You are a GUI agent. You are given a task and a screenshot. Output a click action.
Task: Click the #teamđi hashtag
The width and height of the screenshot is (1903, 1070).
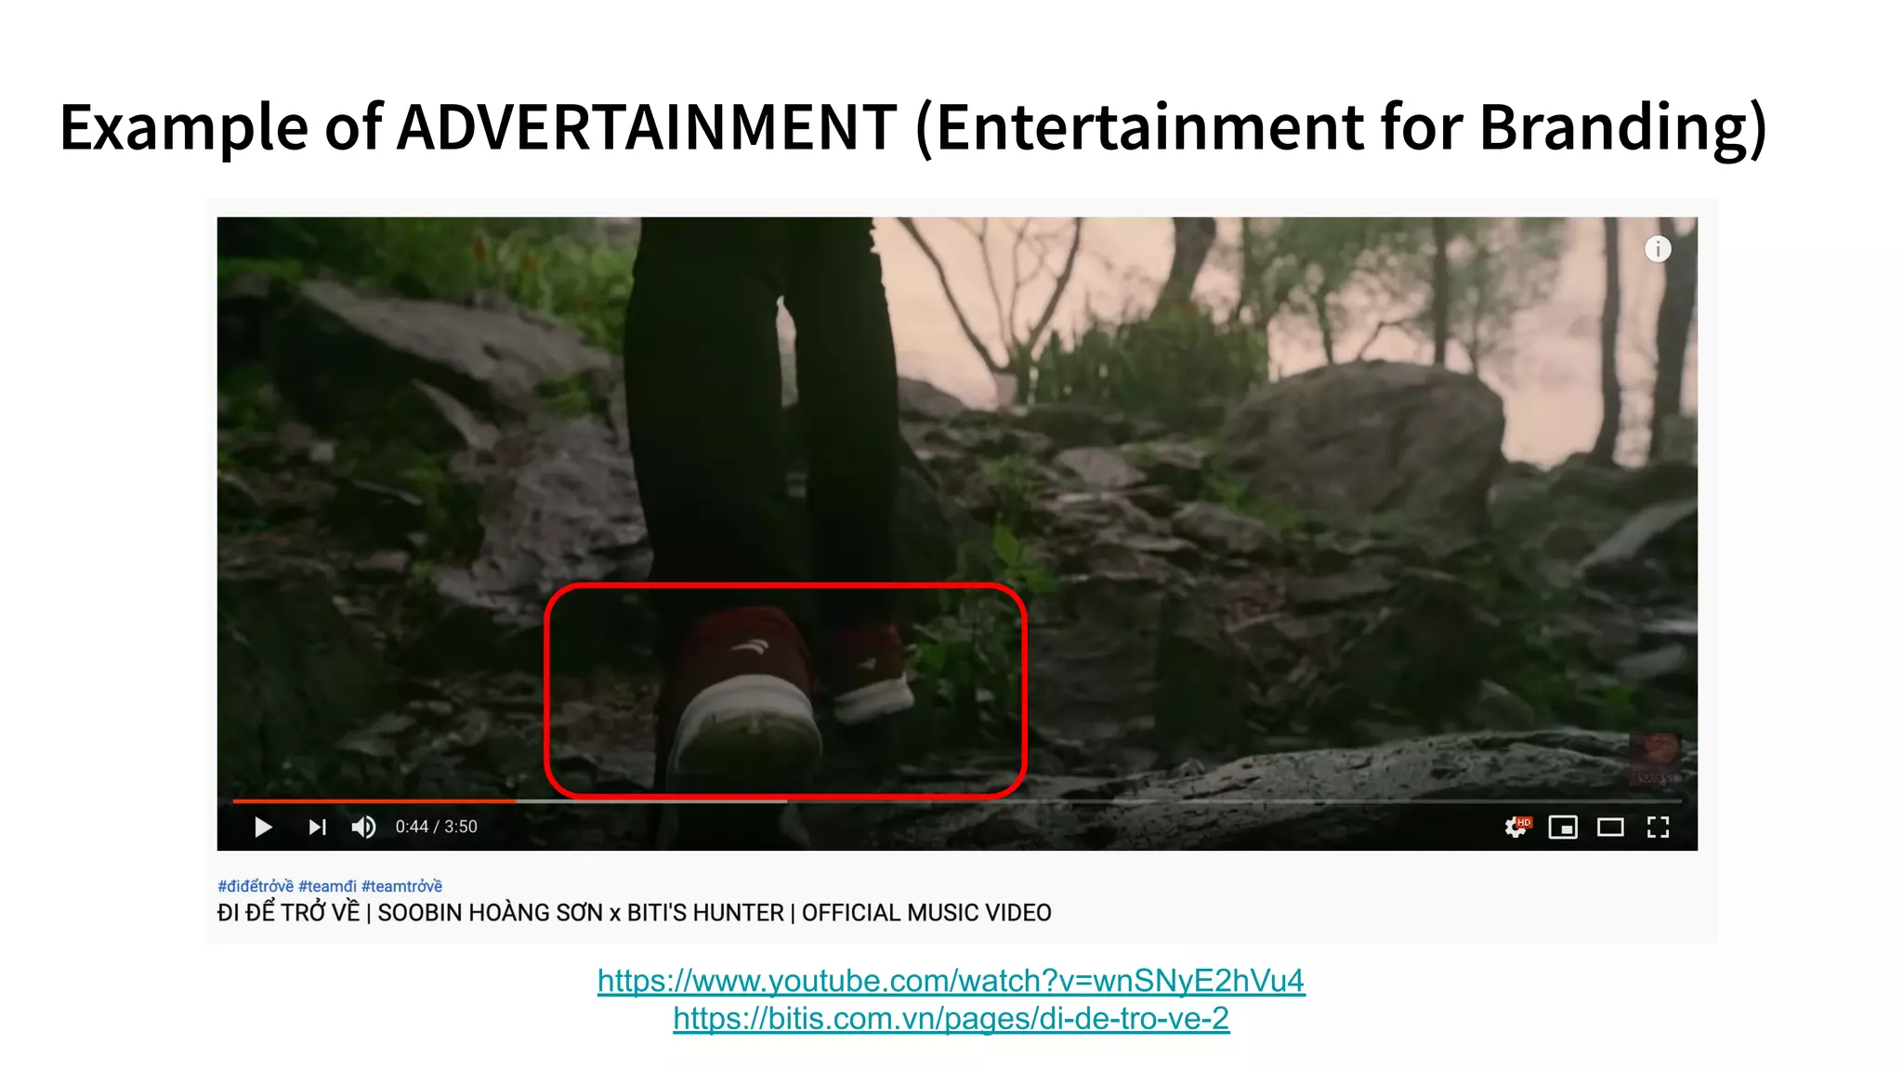point(327,886)
